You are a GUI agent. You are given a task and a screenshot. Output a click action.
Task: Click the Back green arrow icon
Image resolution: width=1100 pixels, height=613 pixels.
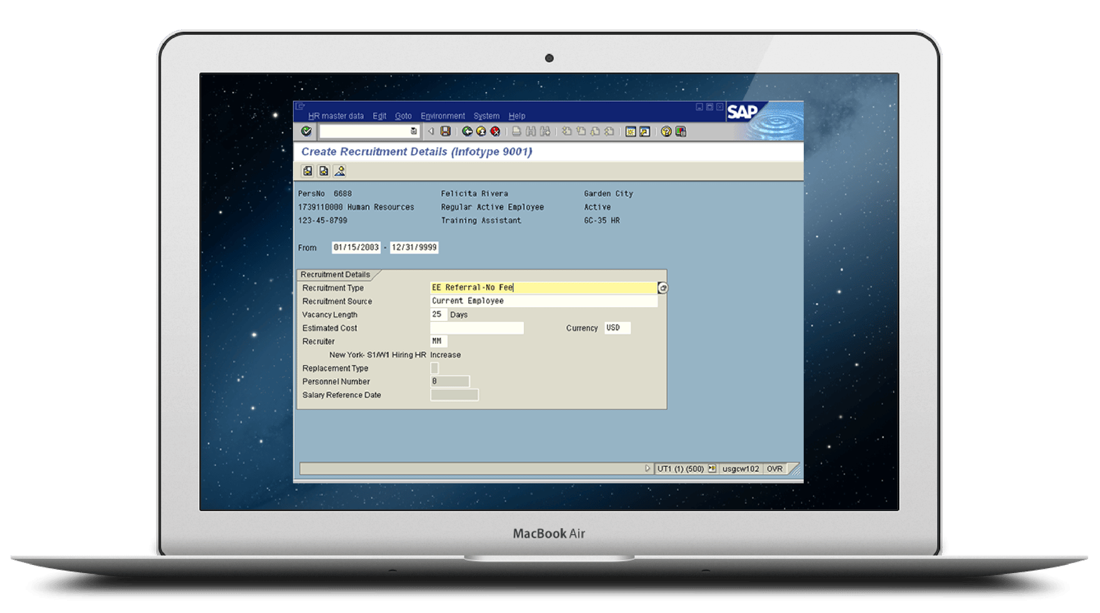(467, 132)
